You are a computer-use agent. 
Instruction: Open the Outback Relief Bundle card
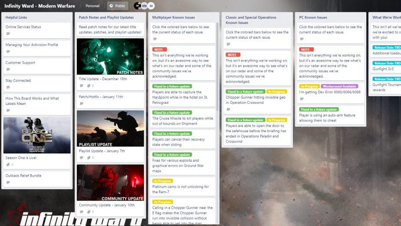point(37,179)
